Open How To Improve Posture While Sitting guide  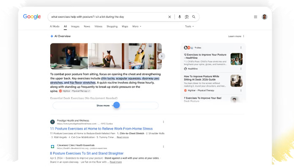(201, 78)
